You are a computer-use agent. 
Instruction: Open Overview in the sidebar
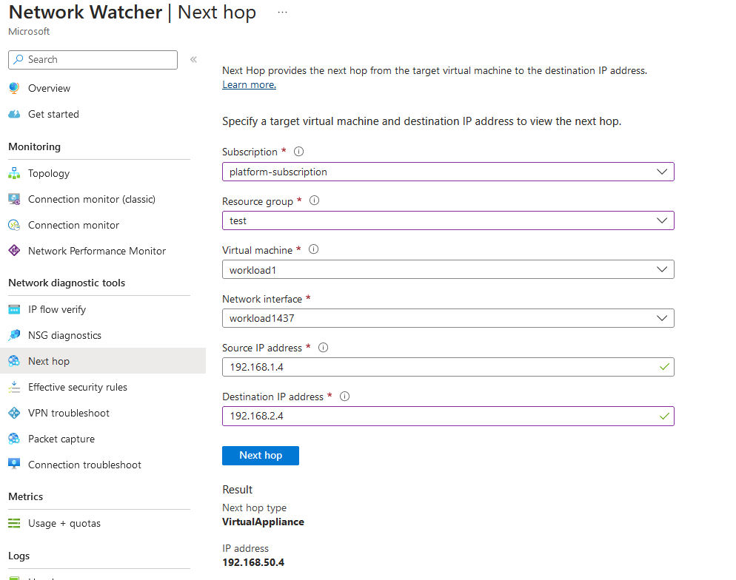click(49, 88)
